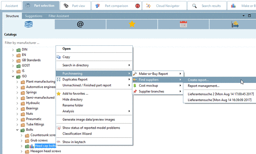Open the Analysis submenu
The width and height of the screenshot is (256, 154).
point(94,111)
